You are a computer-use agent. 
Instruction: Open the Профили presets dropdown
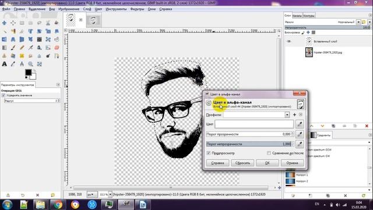coord(287,115)
